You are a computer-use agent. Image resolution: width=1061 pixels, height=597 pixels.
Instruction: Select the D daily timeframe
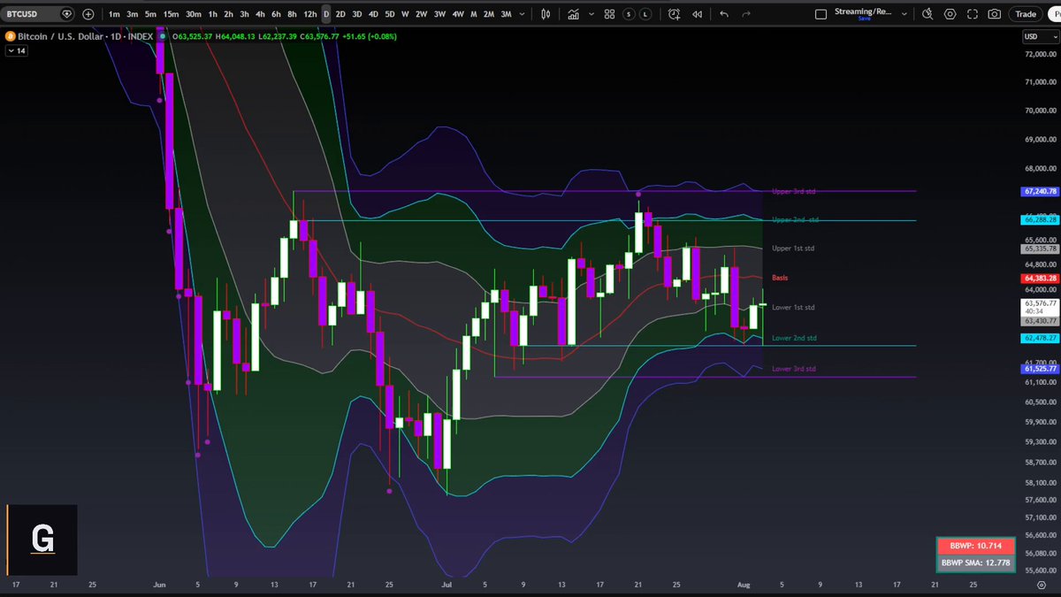coord(326,14)
